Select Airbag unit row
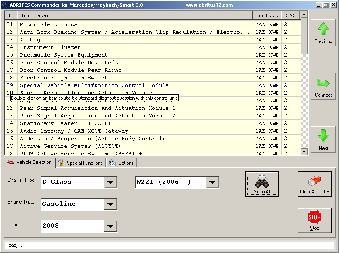 coord(152,40)
